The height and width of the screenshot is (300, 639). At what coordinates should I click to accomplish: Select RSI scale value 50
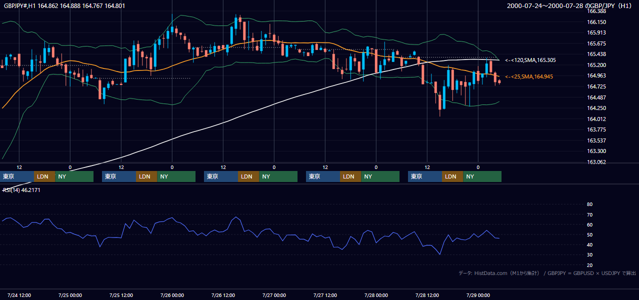click(x=589, y=234)
